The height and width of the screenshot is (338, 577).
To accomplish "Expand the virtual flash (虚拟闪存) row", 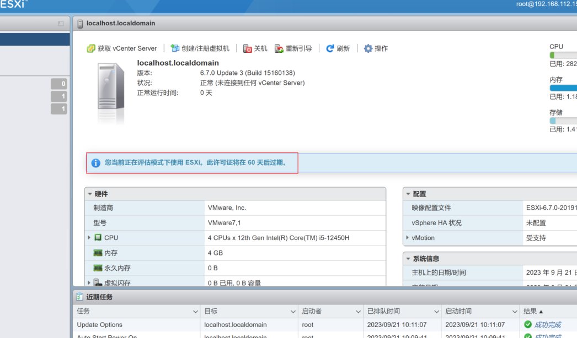I will [x=89, y=282].
